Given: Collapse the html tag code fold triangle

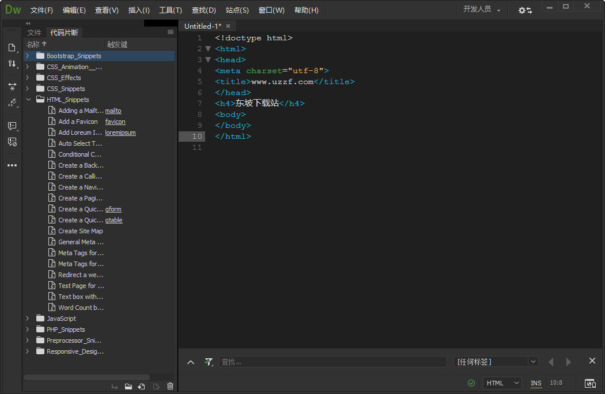Looking at the screenshot, I should pos(208,48).
